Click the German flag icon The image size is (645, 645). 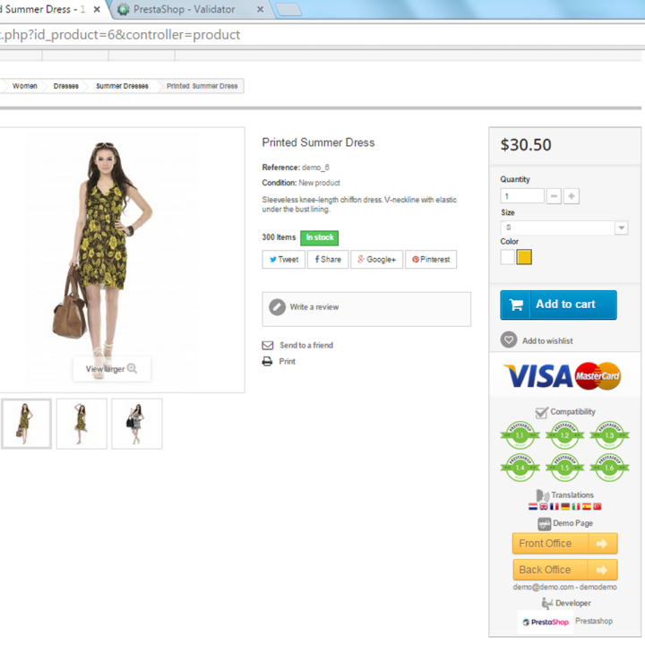[x=565, y=507]
